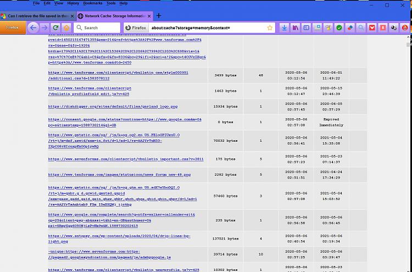This screenshot has width=412, height=272.
Task: Open the Tools menu
Action: tap(111, 3)
